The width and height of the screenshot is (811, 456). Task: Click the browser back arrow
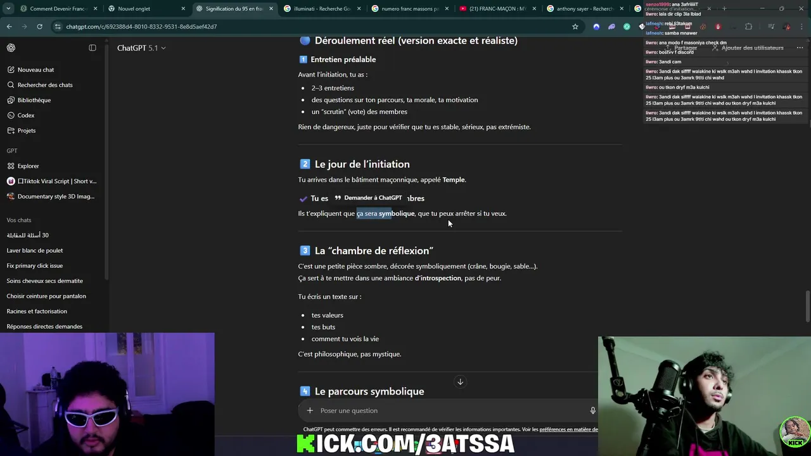point(9,27)
